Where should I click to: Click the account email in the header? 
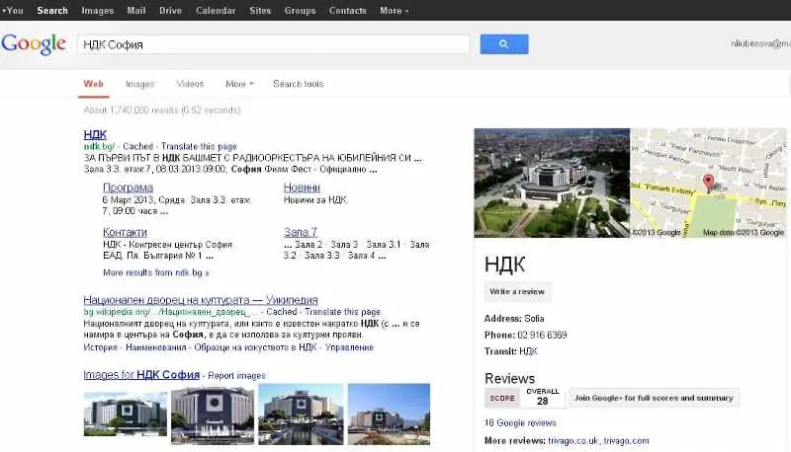point(760,43)
